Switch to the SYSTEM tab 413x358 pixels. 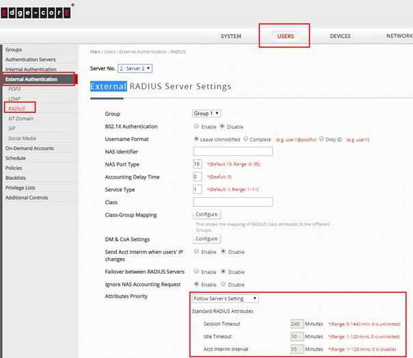(230, 36)
